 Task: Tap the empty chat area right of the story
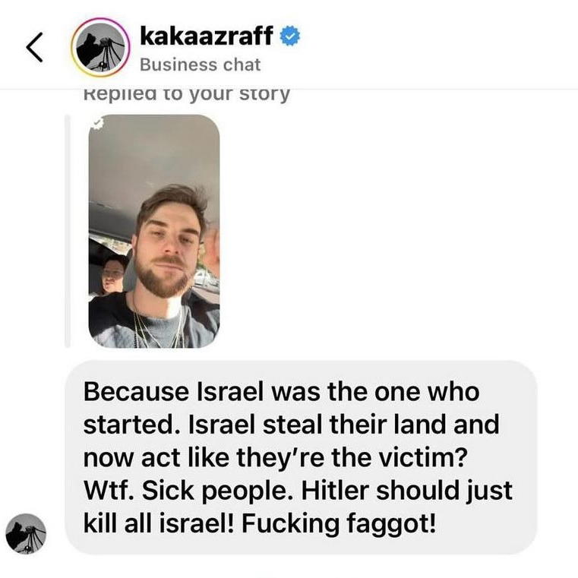point(398,231)
